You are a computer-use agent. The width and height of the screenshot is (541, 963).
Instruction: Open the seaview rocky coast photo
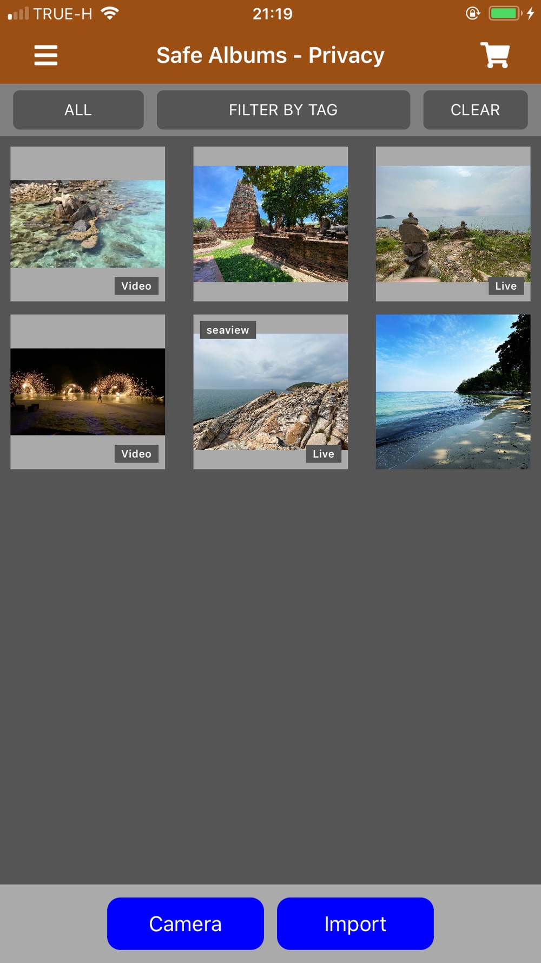(x=270, y=392)
